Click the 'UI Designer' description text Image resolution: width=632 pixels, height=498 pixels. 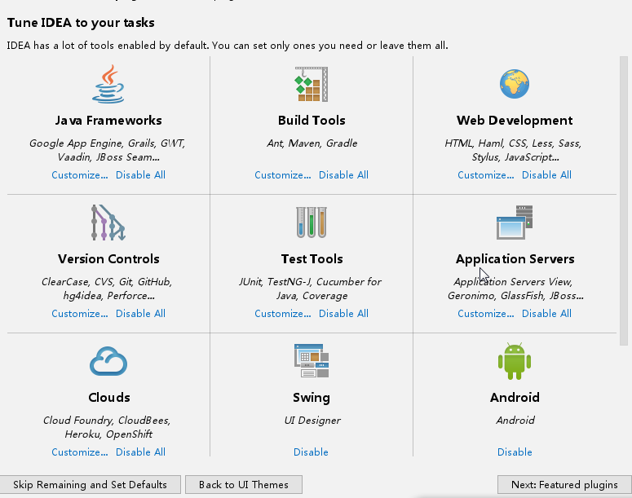312,421
